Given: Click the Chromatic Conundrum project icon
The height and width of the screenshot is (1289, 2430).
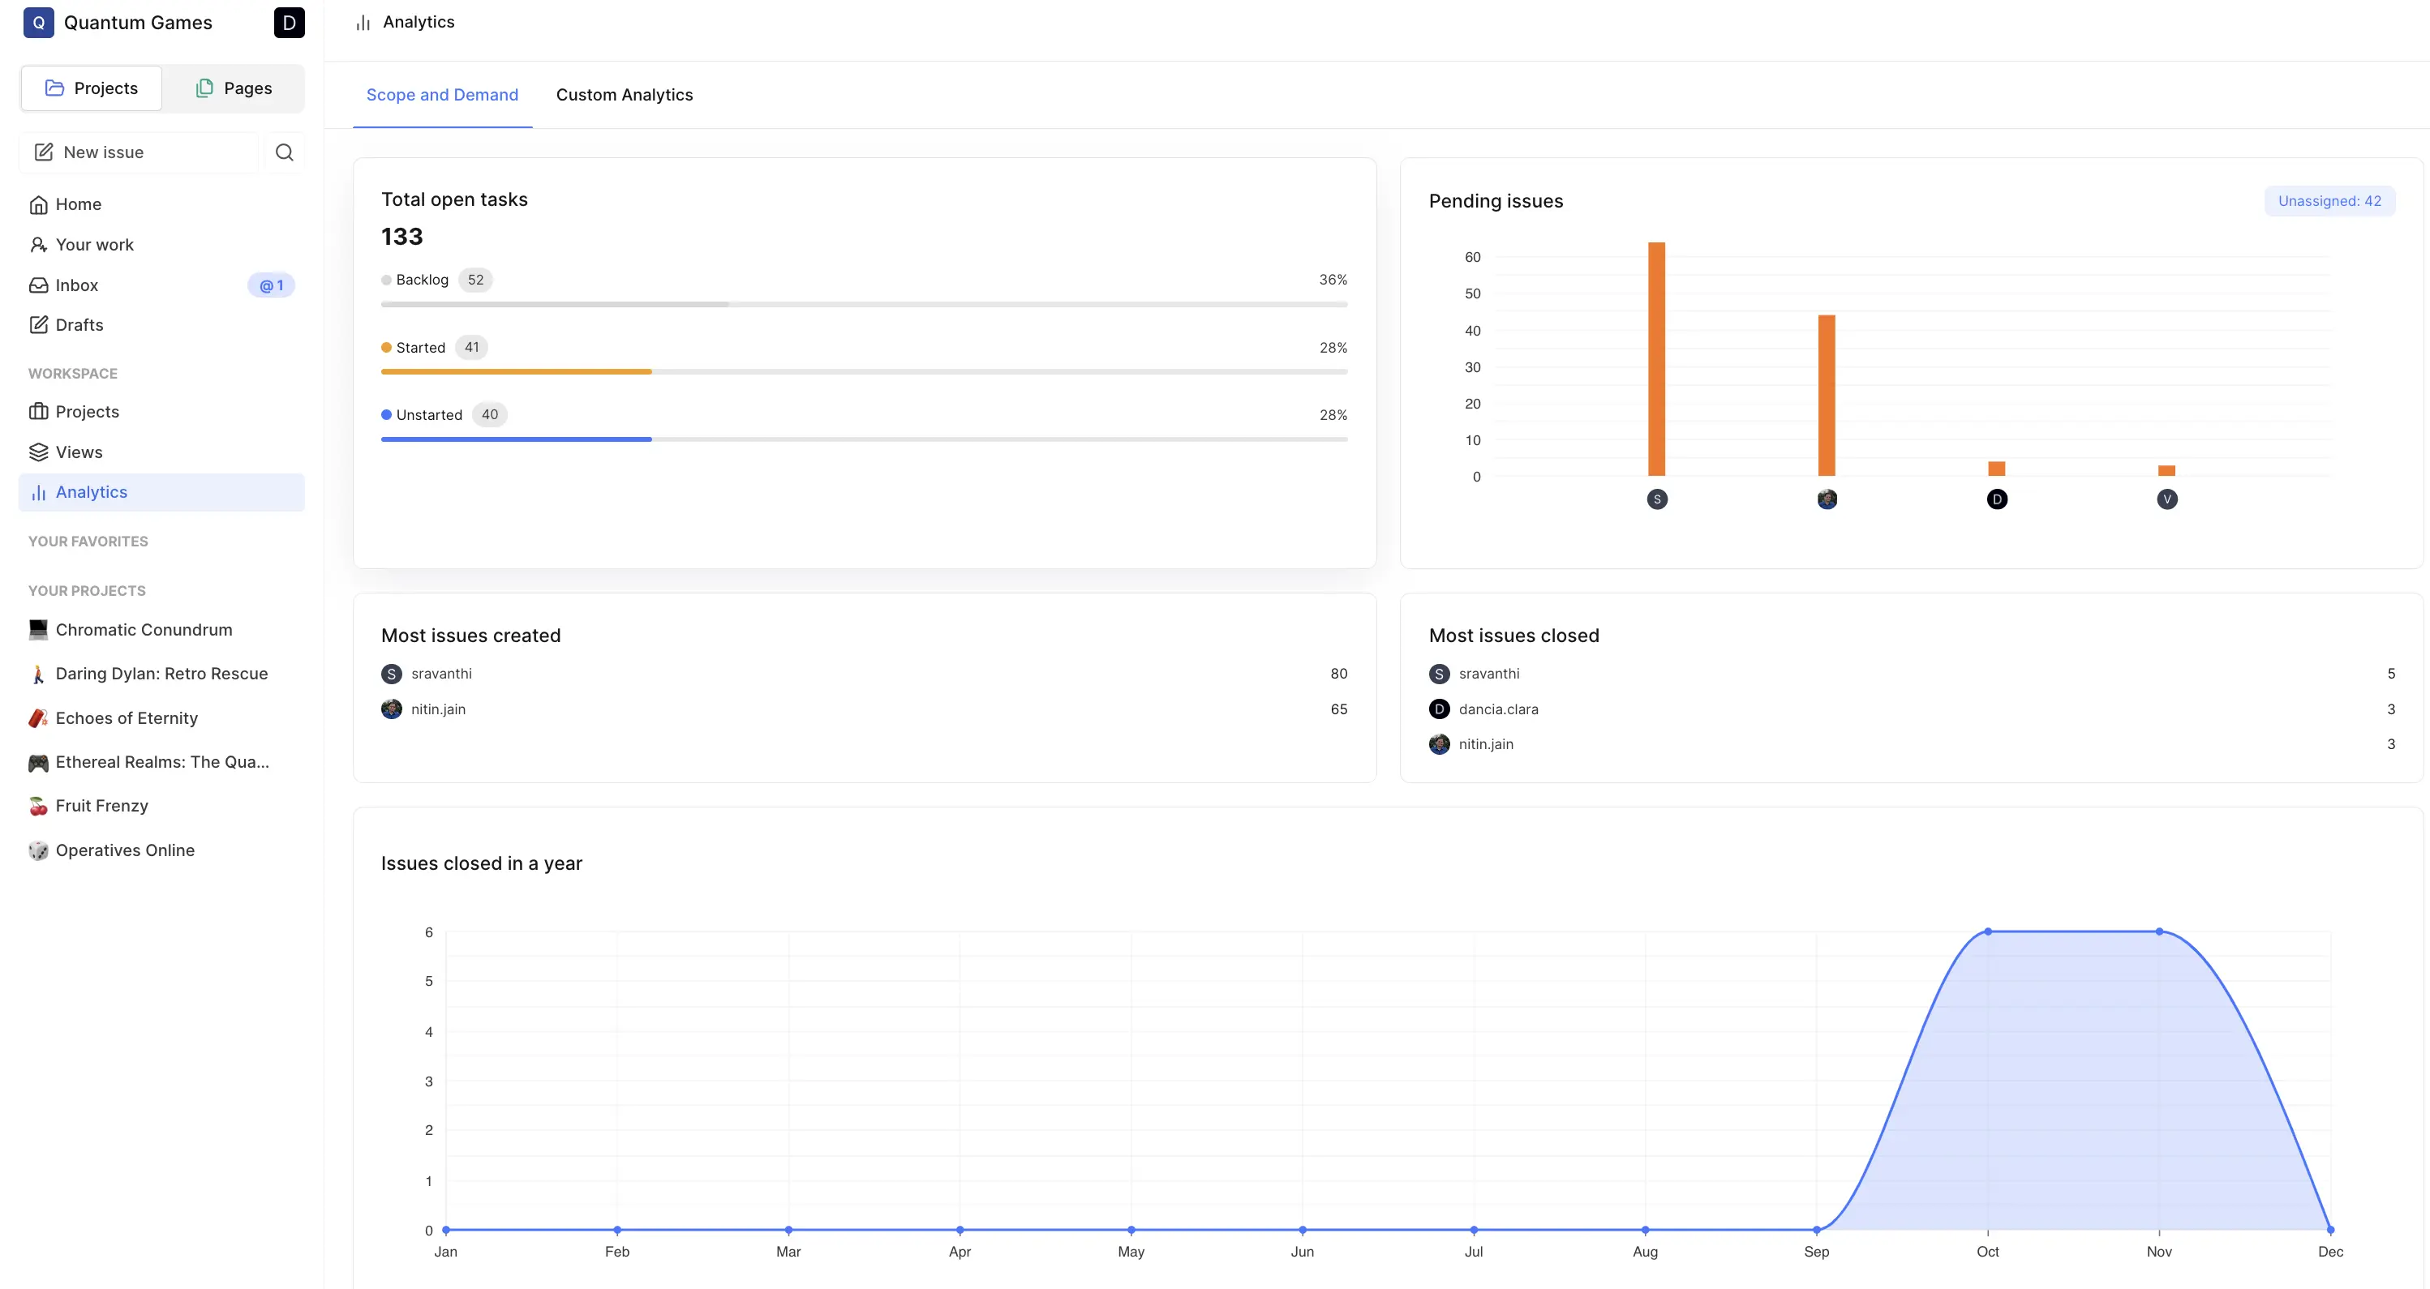Looking at the screenshot, I should (39, 630).
